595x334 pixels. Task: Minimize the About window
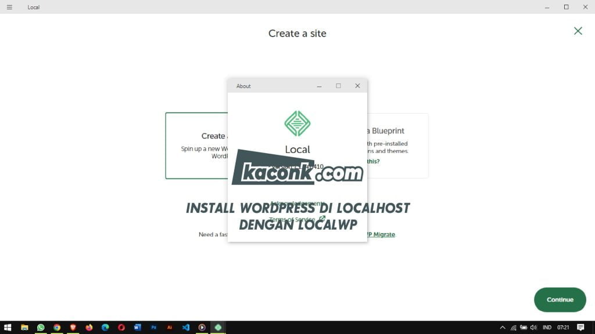click(x=319, y=86)
